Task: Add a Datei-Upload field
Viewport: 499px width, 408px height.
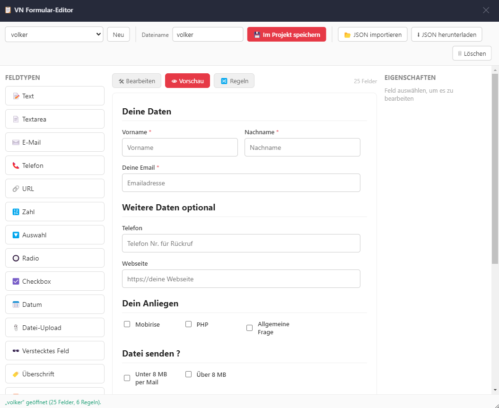Action: pos(55,328)
